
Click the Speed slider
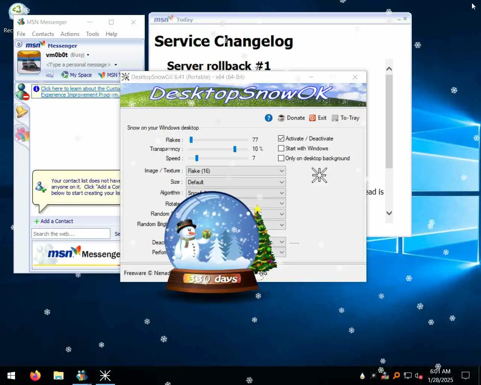tap(218, 158)
